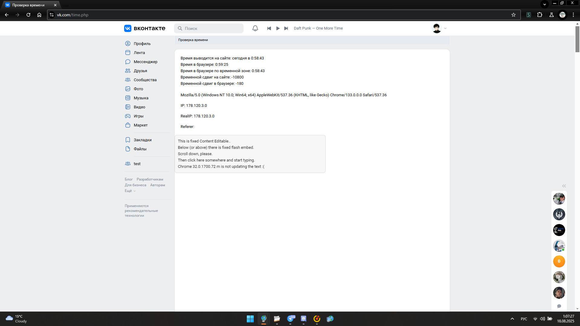The height and width of the screenshot is (326, 580).
Task: Click the notifications bell icon
Action: coord(255,28)
